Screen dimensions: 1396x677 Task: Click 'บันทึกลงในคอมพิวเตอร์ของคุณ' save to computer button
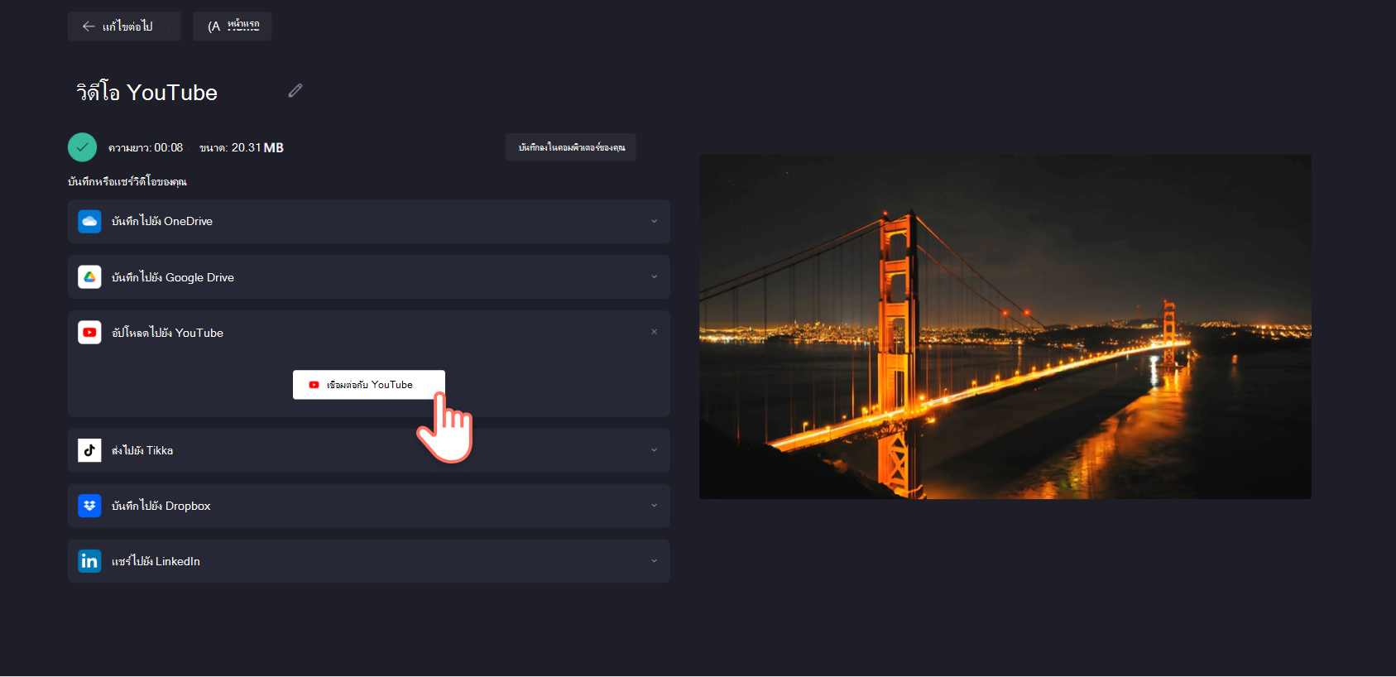(571, 147)
